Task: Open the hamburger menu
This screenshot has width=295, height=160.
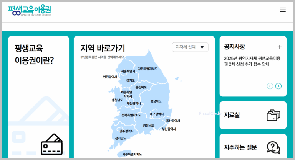Action: [283, 10]
